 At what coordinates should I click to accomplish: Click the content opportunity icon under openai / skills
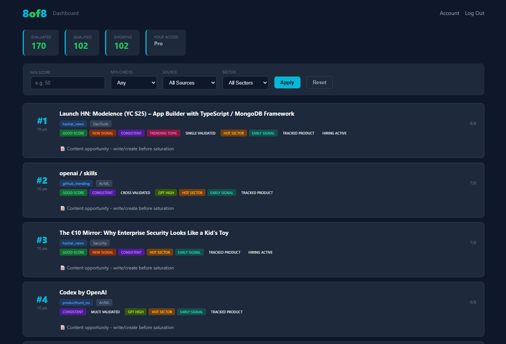click(x=63, y=208)
